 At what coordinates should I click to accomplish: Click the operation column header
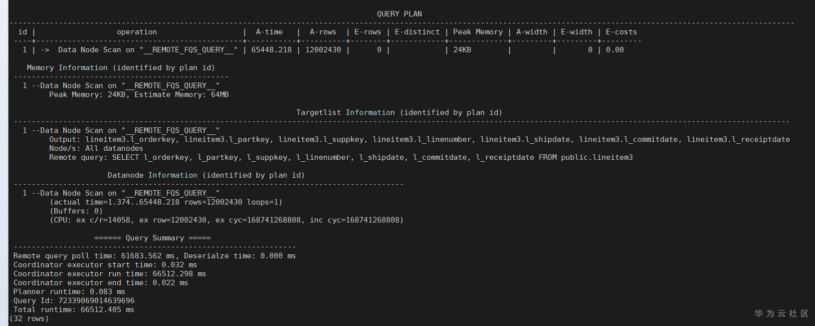(137, 32)
